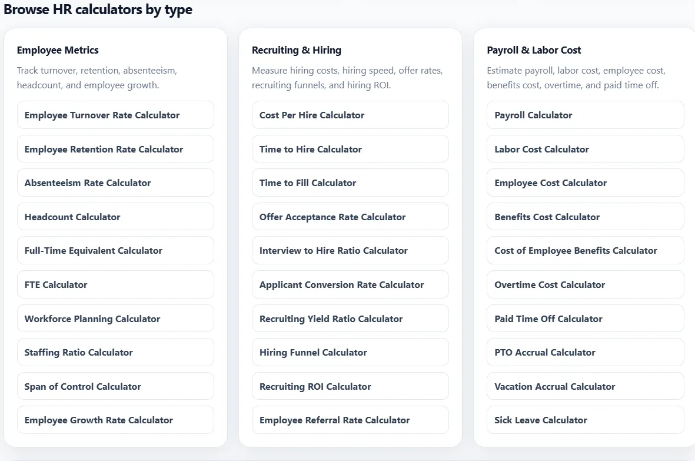Choose PTO Accrual Calculator
The width and height of the screenshot is (695, 461).
586,353
